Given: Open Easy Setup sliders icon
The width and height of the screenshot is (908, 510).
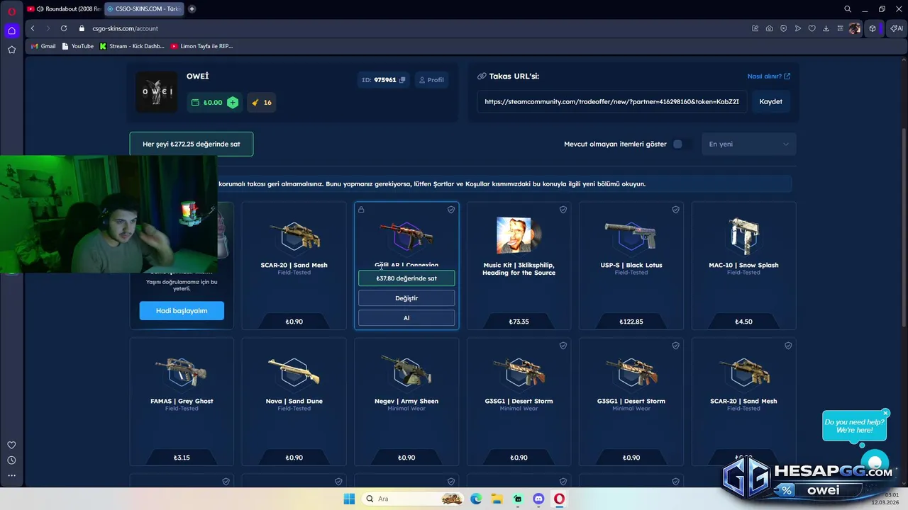Looking at the screenshot, I should [840, 28].
